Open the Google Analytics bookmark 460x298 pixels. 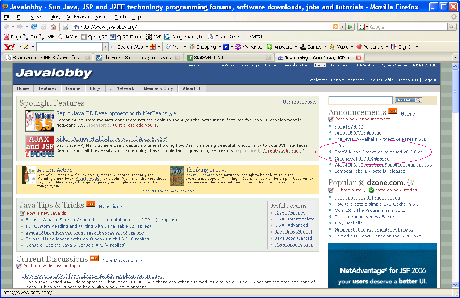coord(185,37)
